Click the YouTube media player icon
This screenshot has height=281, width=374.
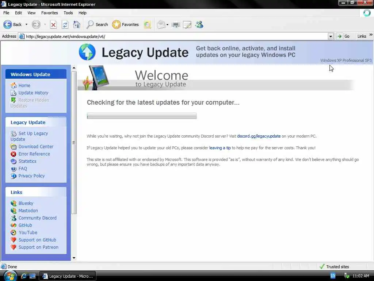pyautogui.click(x=14, y=232)
